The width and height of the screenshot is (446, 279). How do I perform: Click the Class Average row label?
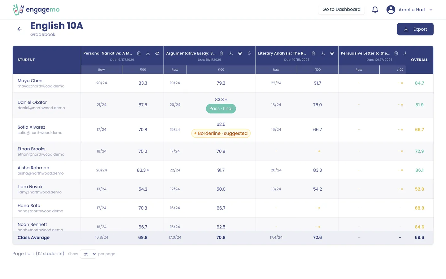point(33,237)
